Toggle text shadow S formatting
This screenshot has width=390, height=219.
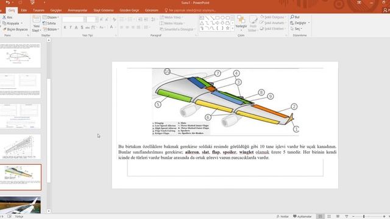click(82, 27)
